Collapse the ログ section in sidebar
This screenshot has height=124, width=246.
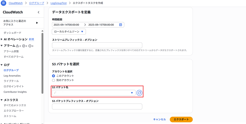[x=2, y=65]
